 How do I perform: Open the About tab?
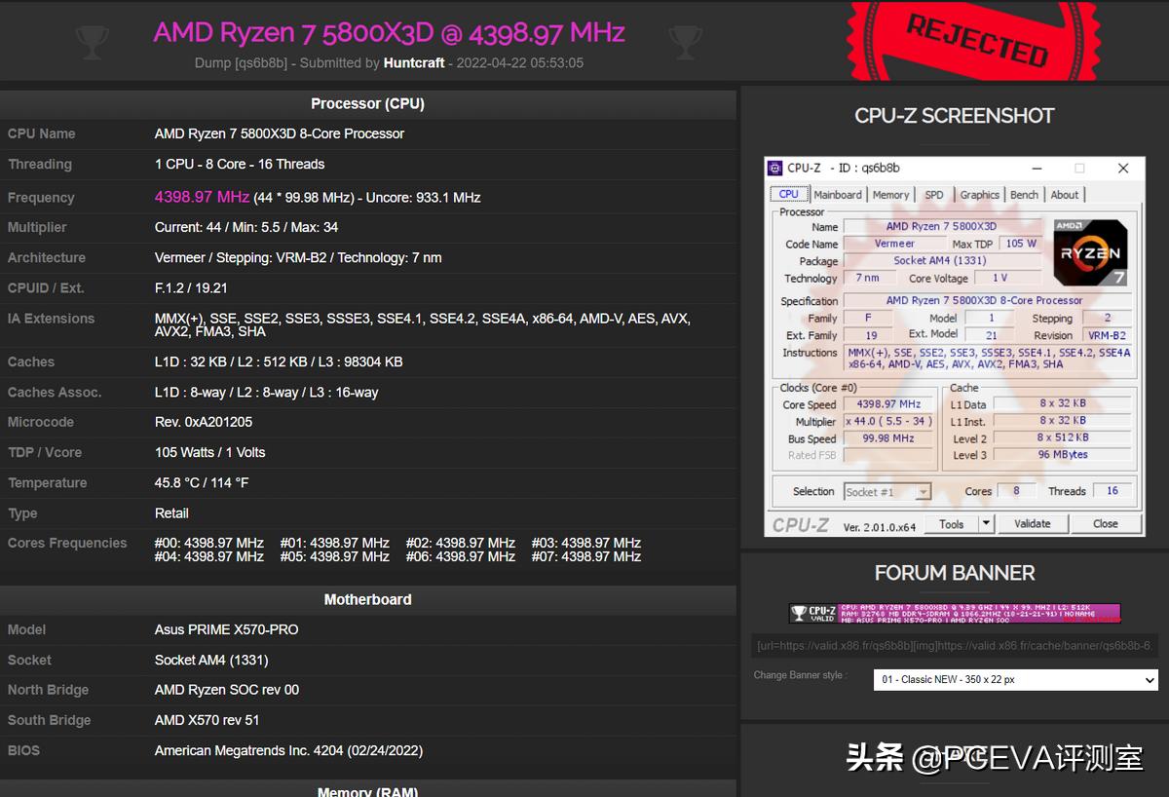[1065, 194]
